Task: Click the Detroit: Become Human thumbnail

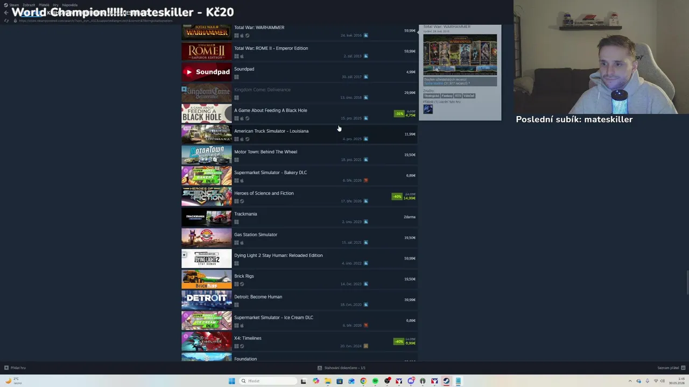Action: pos(207,300)
